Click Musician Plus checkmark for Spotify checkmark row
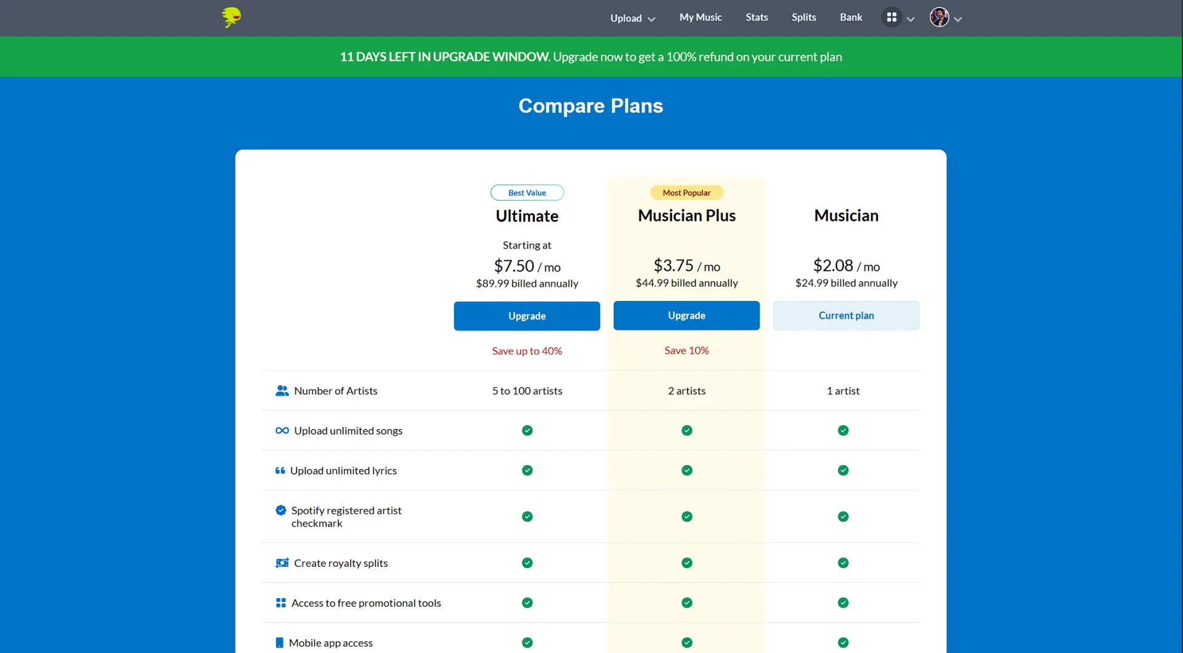This screenshot has height=653, width=1183. 687,517
